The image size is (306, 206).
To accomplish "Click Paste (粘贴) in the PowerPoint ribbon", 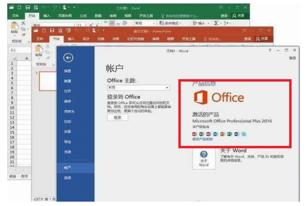I will pos(39,51).
